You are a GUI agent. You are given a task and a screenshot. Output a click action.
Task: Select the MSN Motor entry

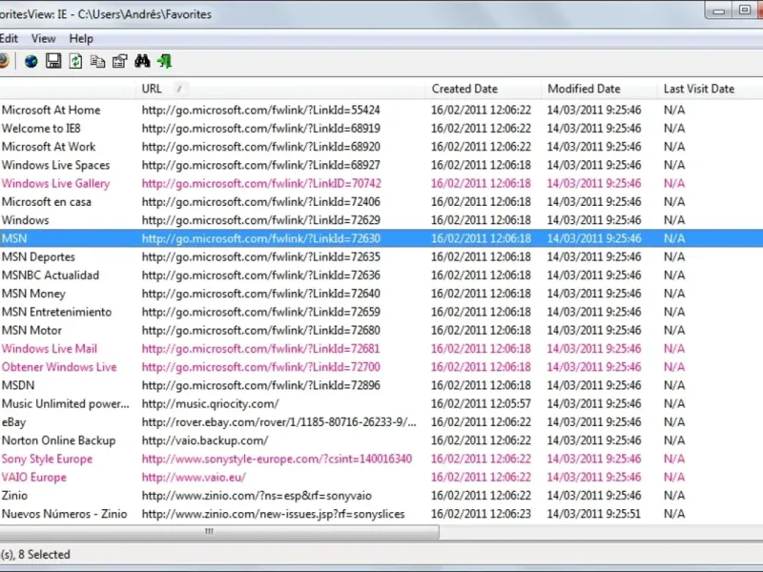[x=31, y=330]
